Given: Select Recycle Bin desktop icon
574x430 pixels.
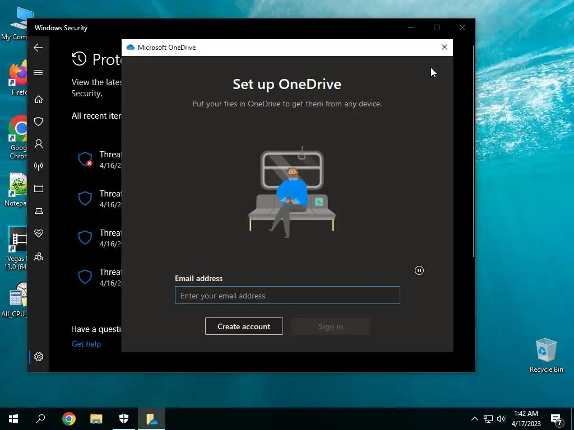Looking at the screenshot, I should 546,354.
